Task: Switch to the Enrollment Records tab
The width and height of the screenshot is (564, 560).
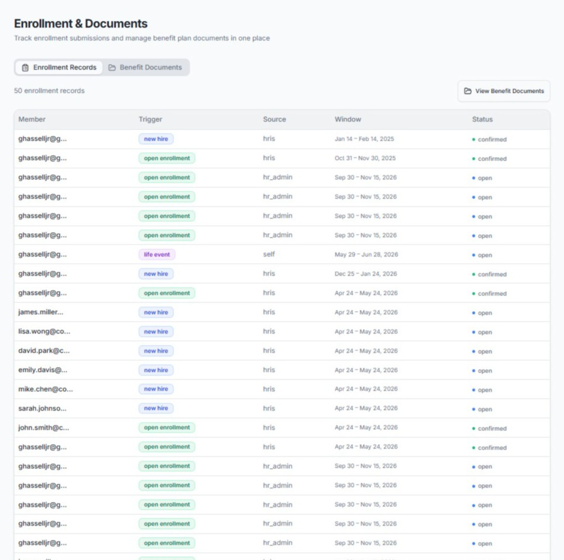Action: [x=59, y=67]
